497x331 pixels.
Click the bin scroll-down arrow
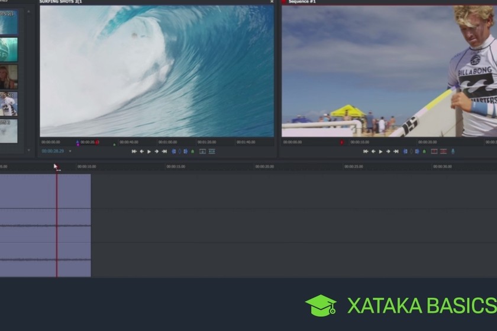click(29, 150)
